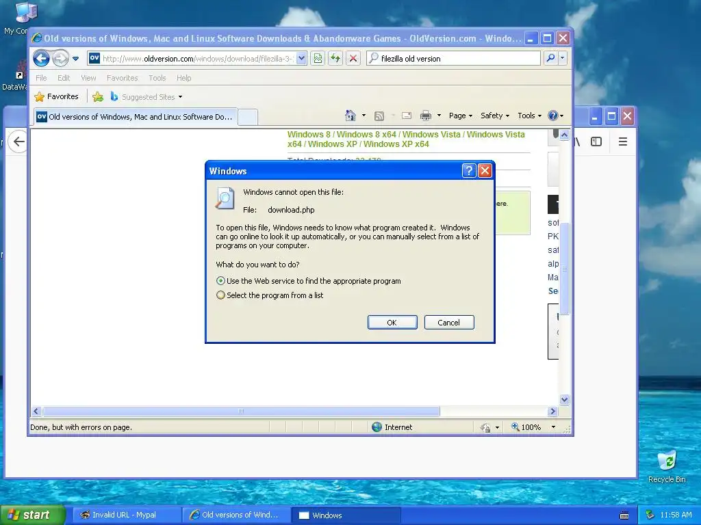Switch to Invalid URL - Mypal taskbar item
The height and width of the screenshot is (525, 701).
pyautogui.click(x=127, y=515)
